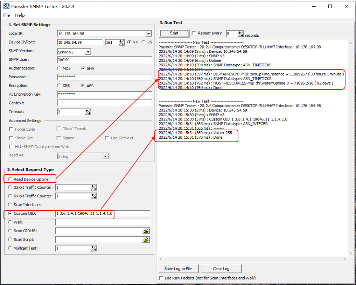Select DES encryption

(59, 86)
